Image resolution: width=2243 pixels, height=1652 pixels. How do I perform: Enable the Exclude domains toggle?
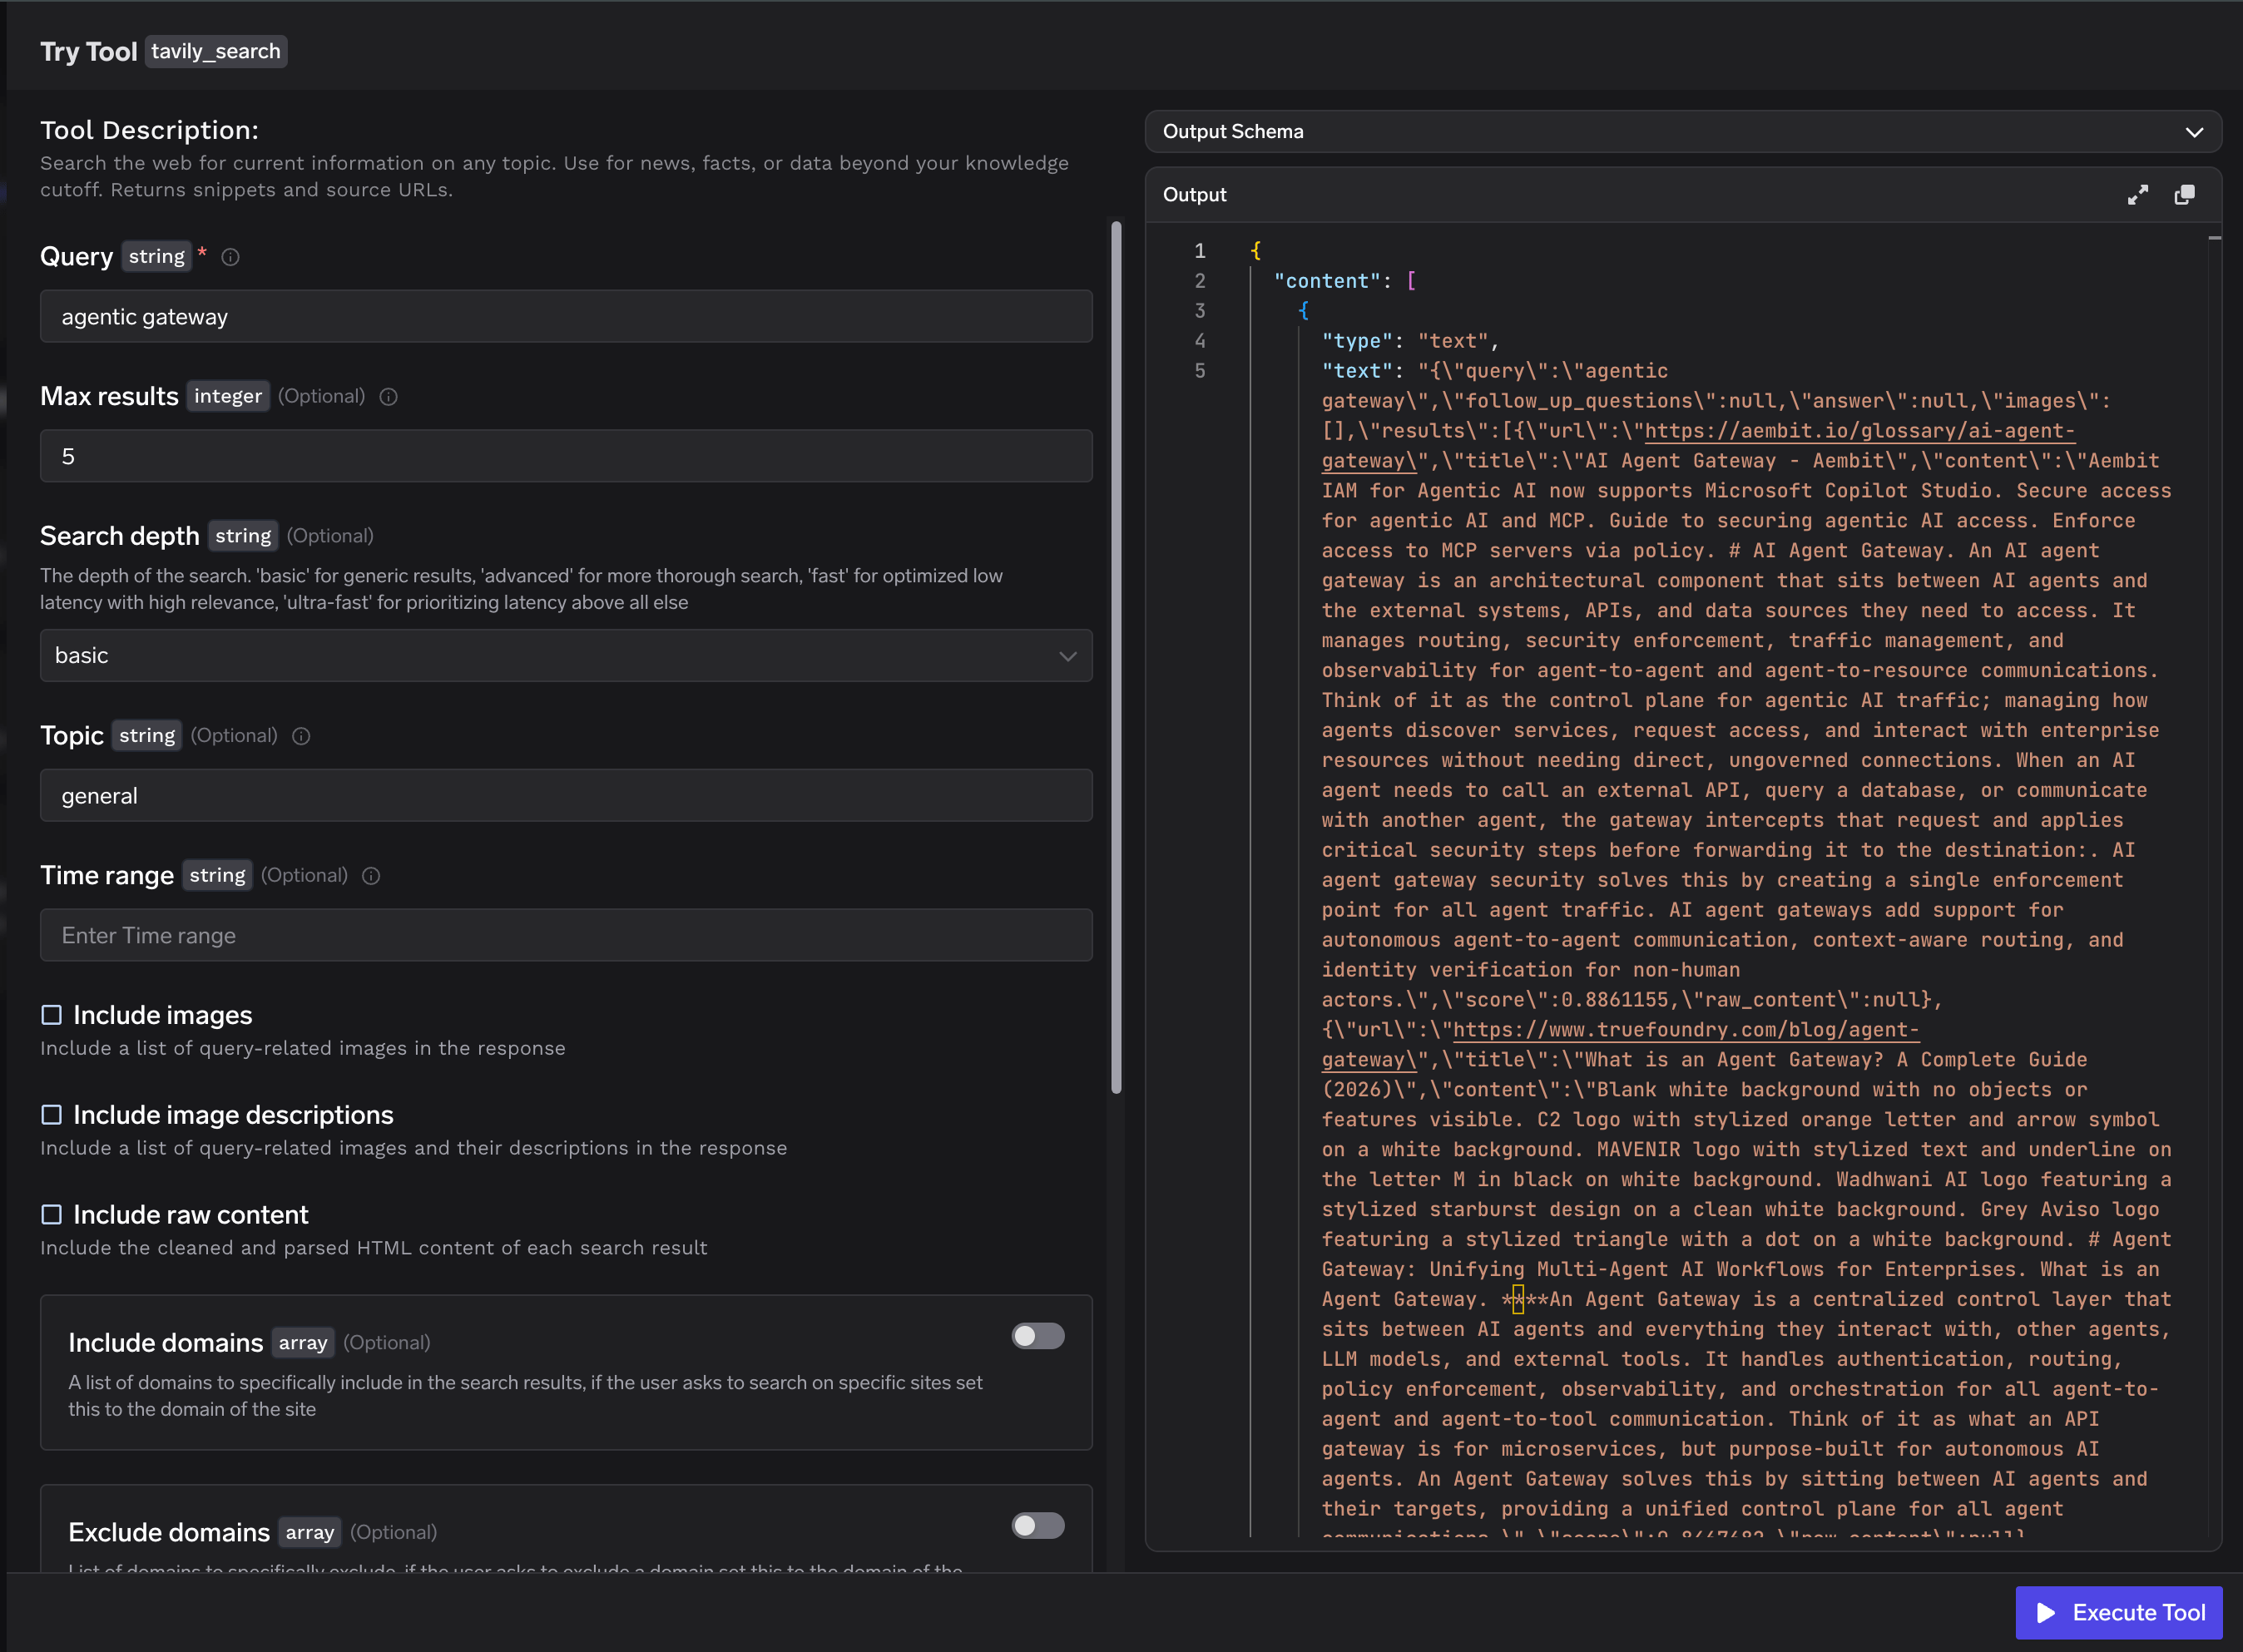click(x=1038, y=1526)
